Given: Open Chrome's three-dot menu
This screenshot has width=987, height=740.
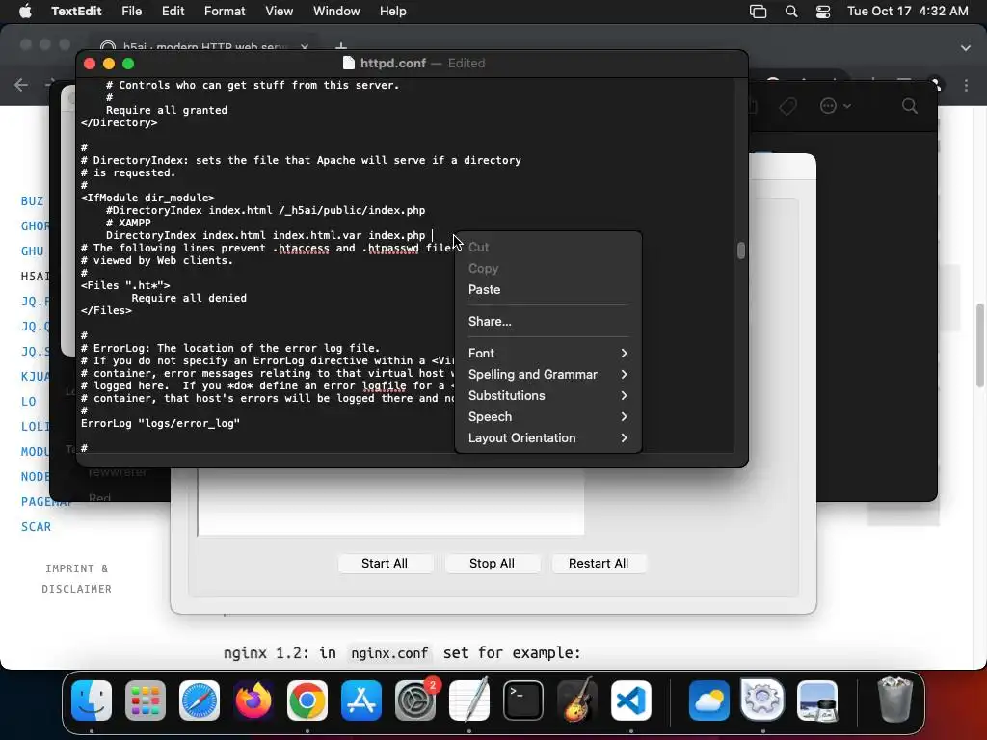Looking at the screenshot, I should (966, 85).
